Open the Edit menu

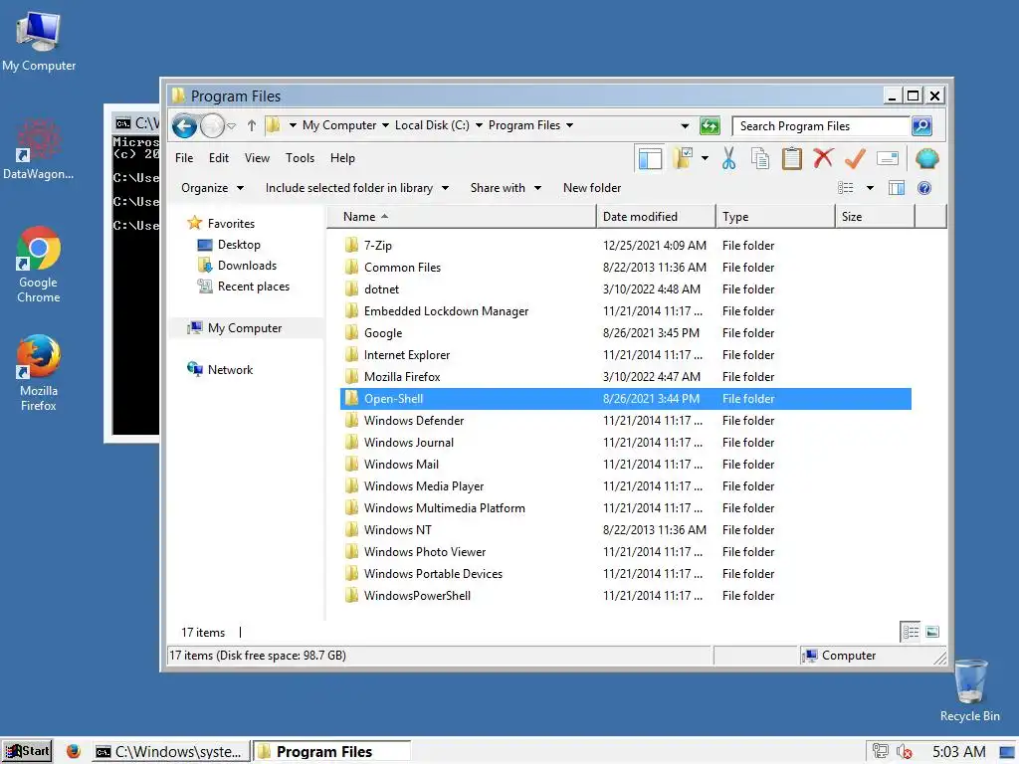pyautogui.click(x=218, y=158)
